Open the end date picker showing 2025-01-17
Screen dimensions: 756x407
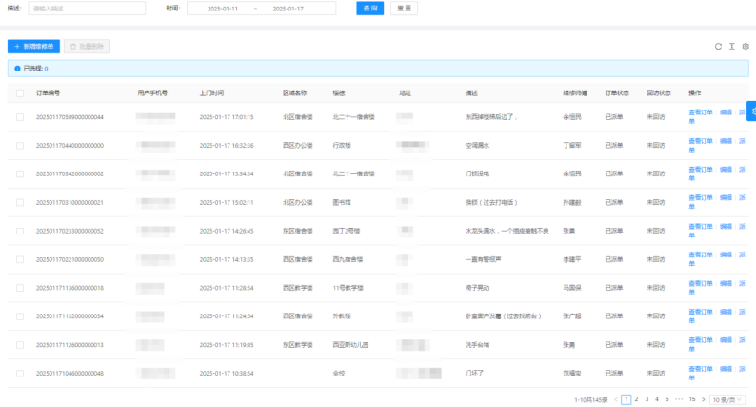[288, 9]
